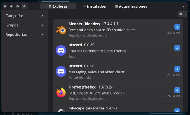190x115 pixels.
Task: Click the Blender application logo
Action: (61, 30)
